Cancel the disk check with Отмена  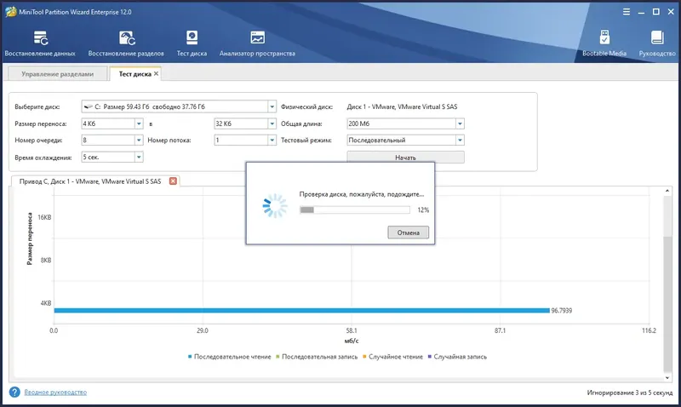pos(409,232)
